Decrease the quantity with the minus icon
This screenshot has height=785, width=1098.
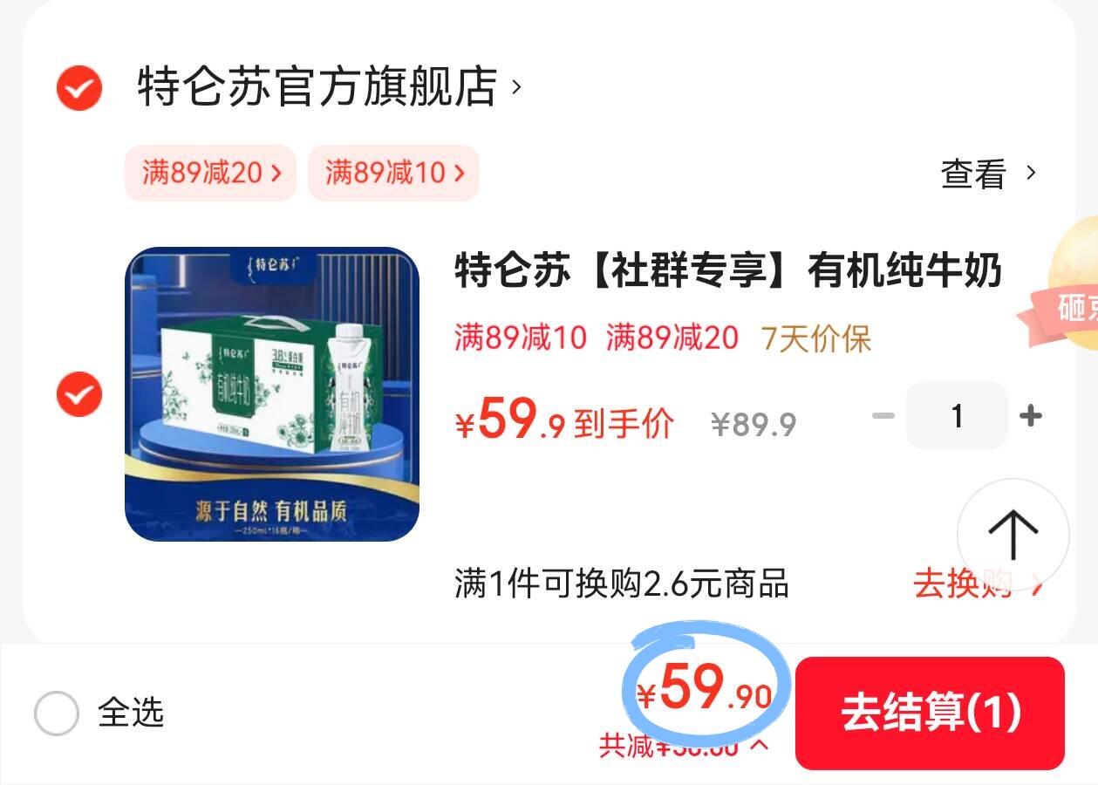[x=883, y=415]
